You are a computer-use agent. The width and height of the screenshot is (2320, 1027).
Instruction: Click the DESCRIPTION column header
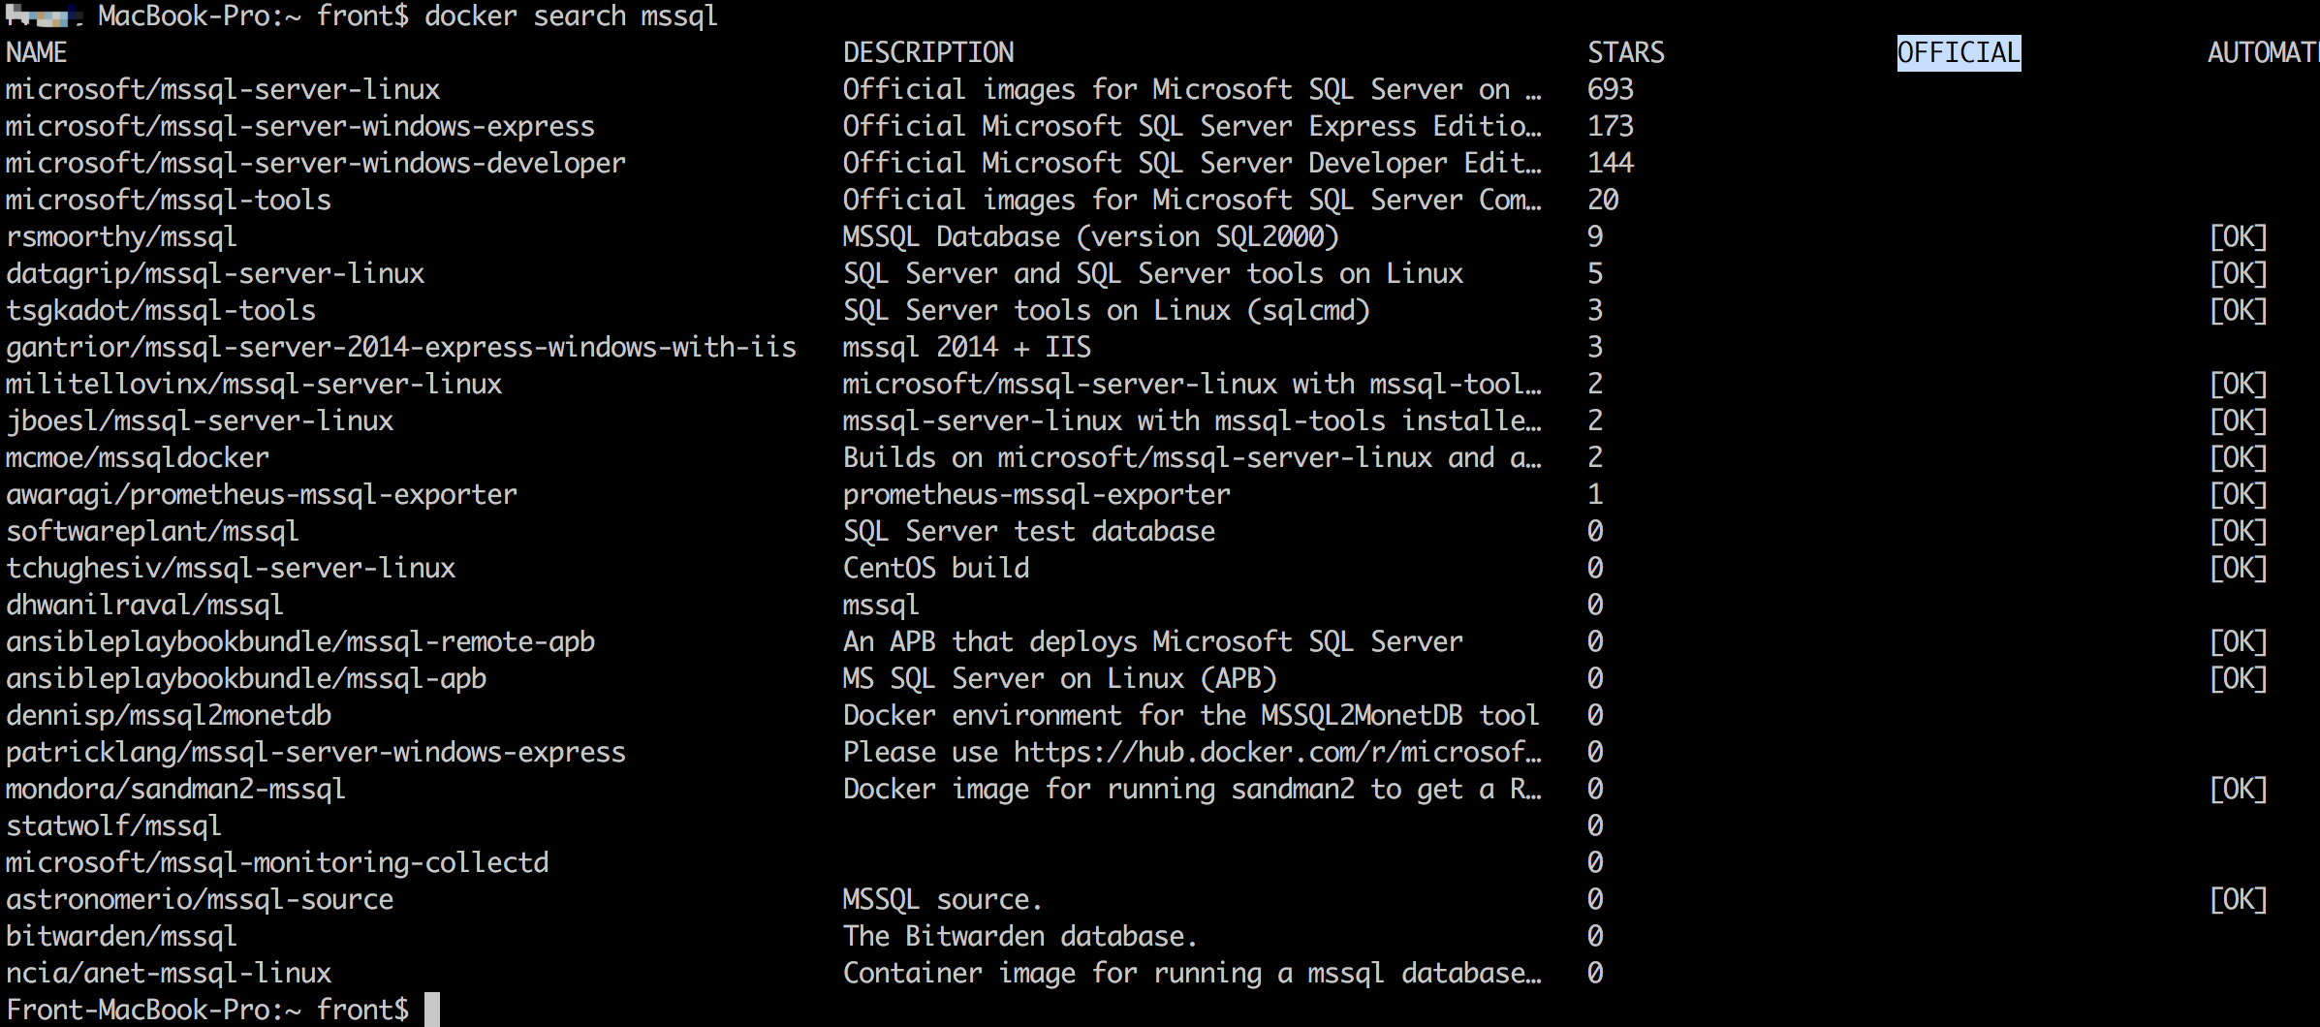coord(928,52)
